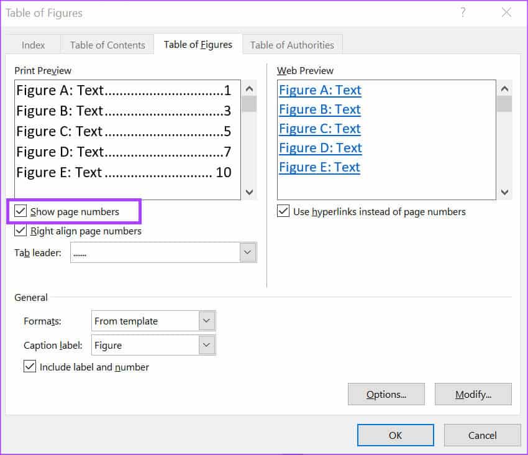Open the Tab leader dropdown

click(248, 252)
